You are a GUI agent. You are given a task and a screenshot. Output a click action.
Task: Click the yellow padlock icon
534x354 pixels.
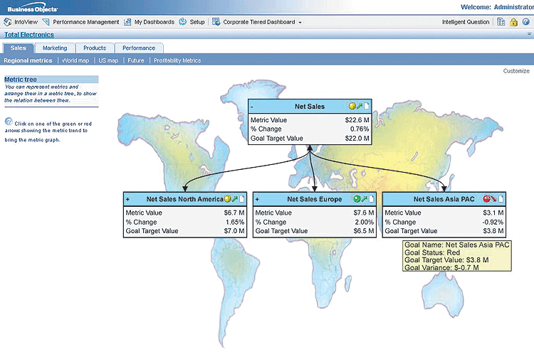point(513,22)
